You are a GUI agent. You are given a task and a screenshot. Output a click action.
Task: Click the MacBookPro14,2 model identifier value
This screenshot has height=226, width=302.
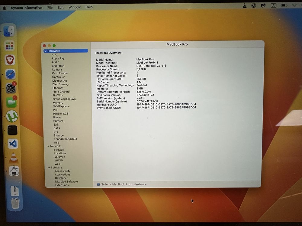pos(147,62)
